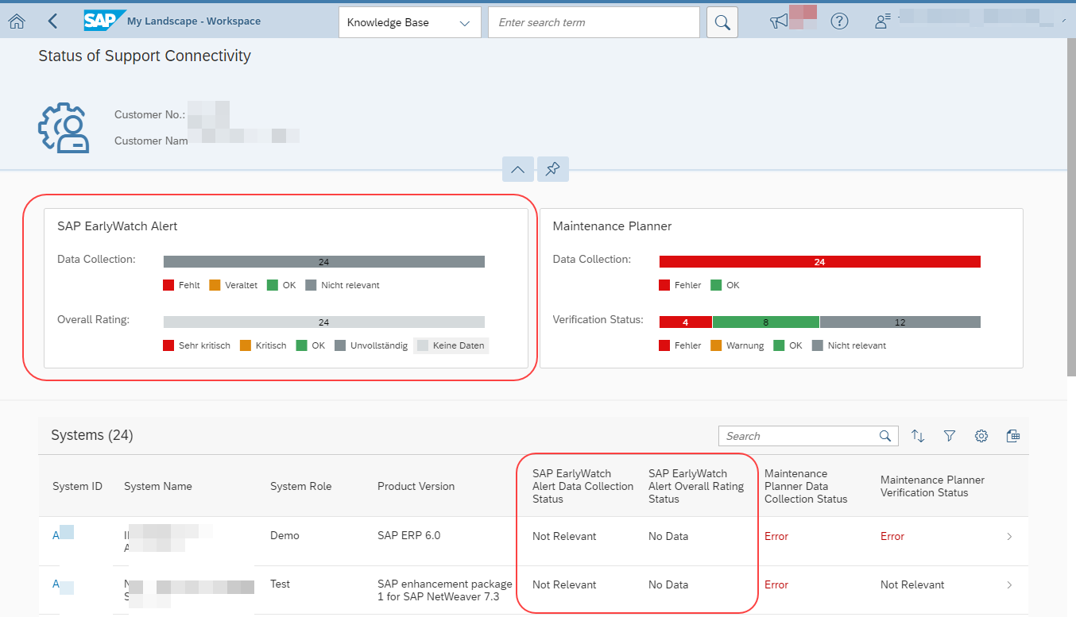Click the page vertical scrollbar
1076x617 pixels.
tap(1071, 206)
